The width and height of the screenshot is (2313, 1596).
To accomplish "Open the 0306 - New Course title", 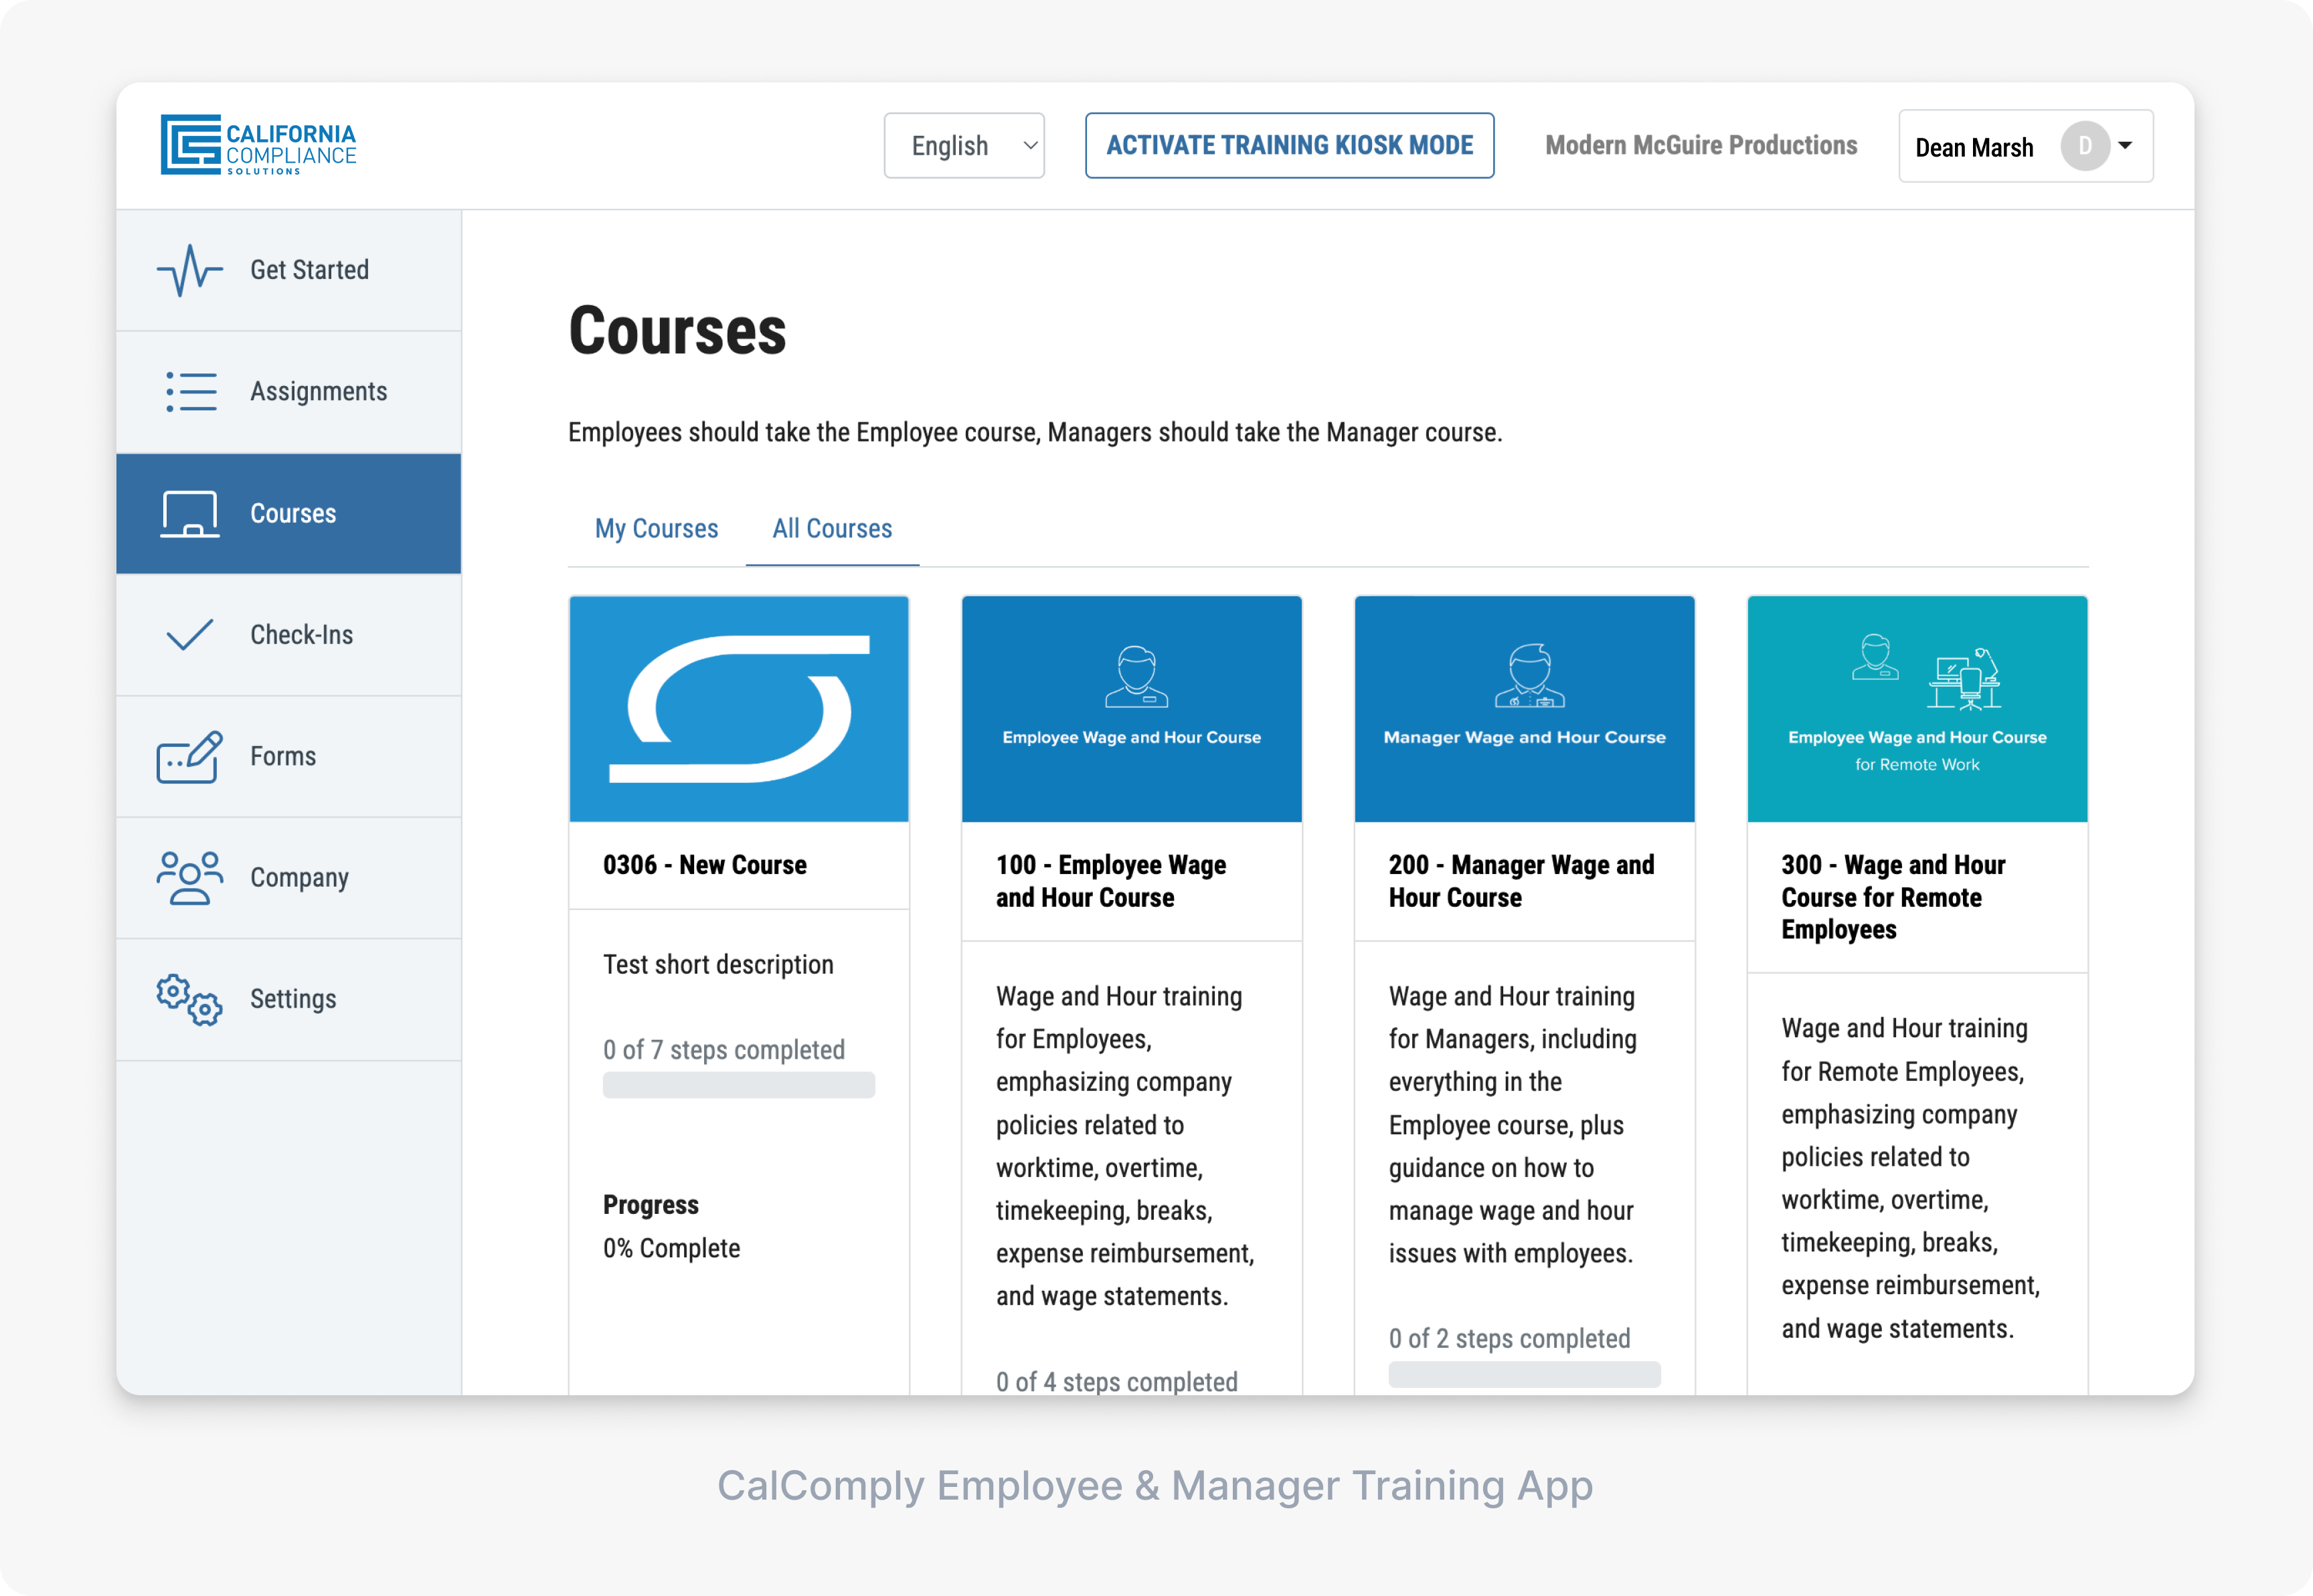I will pyautogui.click(x=704, y=865).
